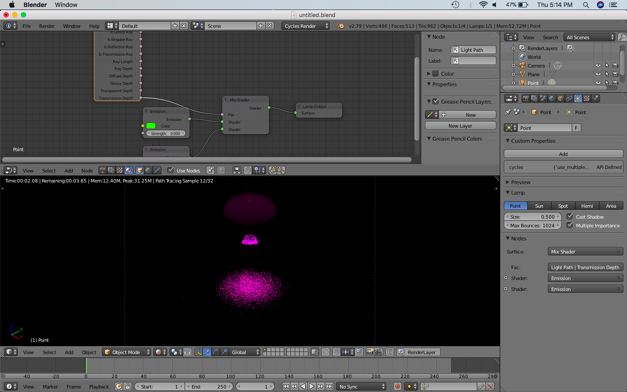Click Add custom property button
The height and width of the screenshot is (392, 627).
click(x=563, y=154)
